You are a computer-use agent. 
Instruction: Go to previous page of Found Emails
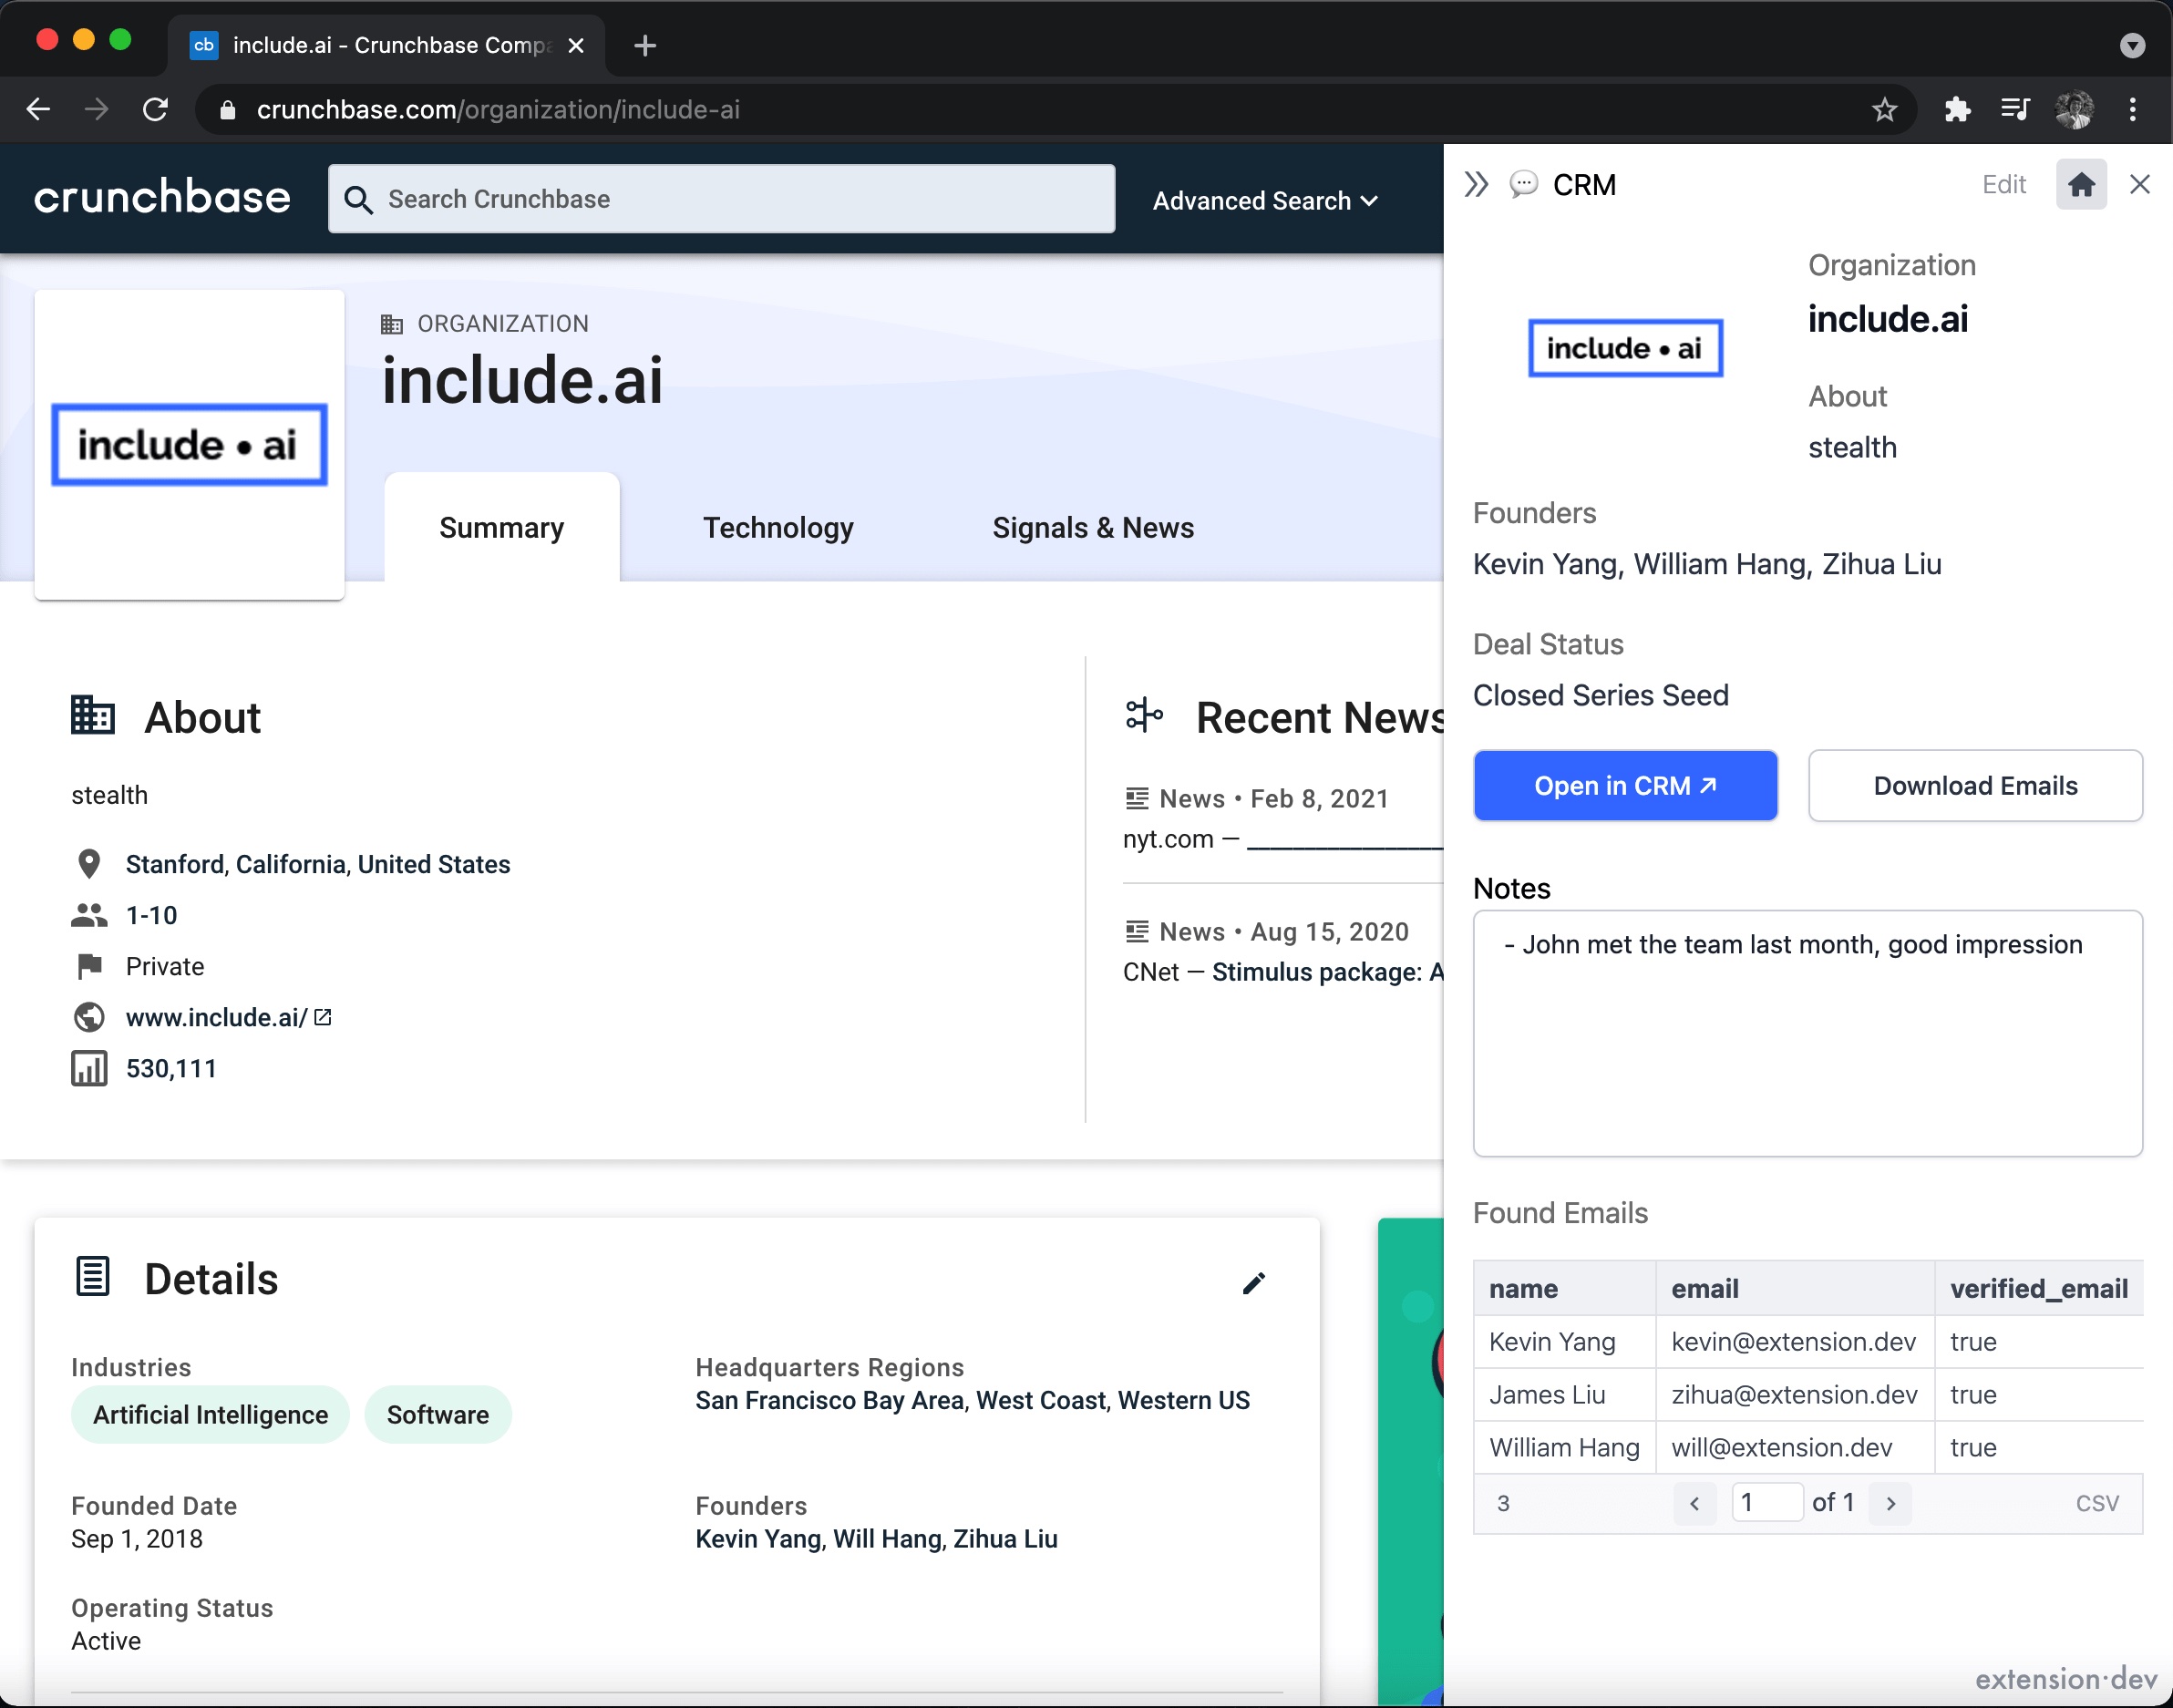[x=1694, y=1503]
